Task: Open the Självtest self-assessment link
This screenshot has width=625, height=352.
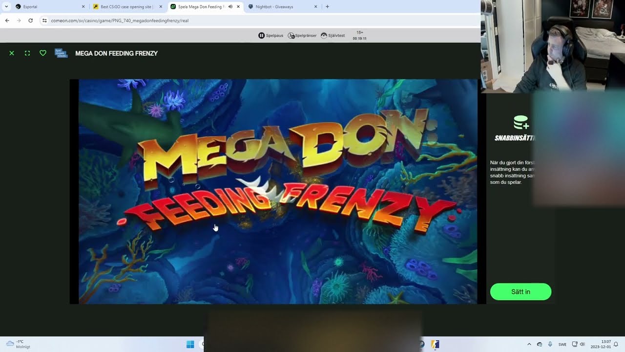Action: (333, 35)
